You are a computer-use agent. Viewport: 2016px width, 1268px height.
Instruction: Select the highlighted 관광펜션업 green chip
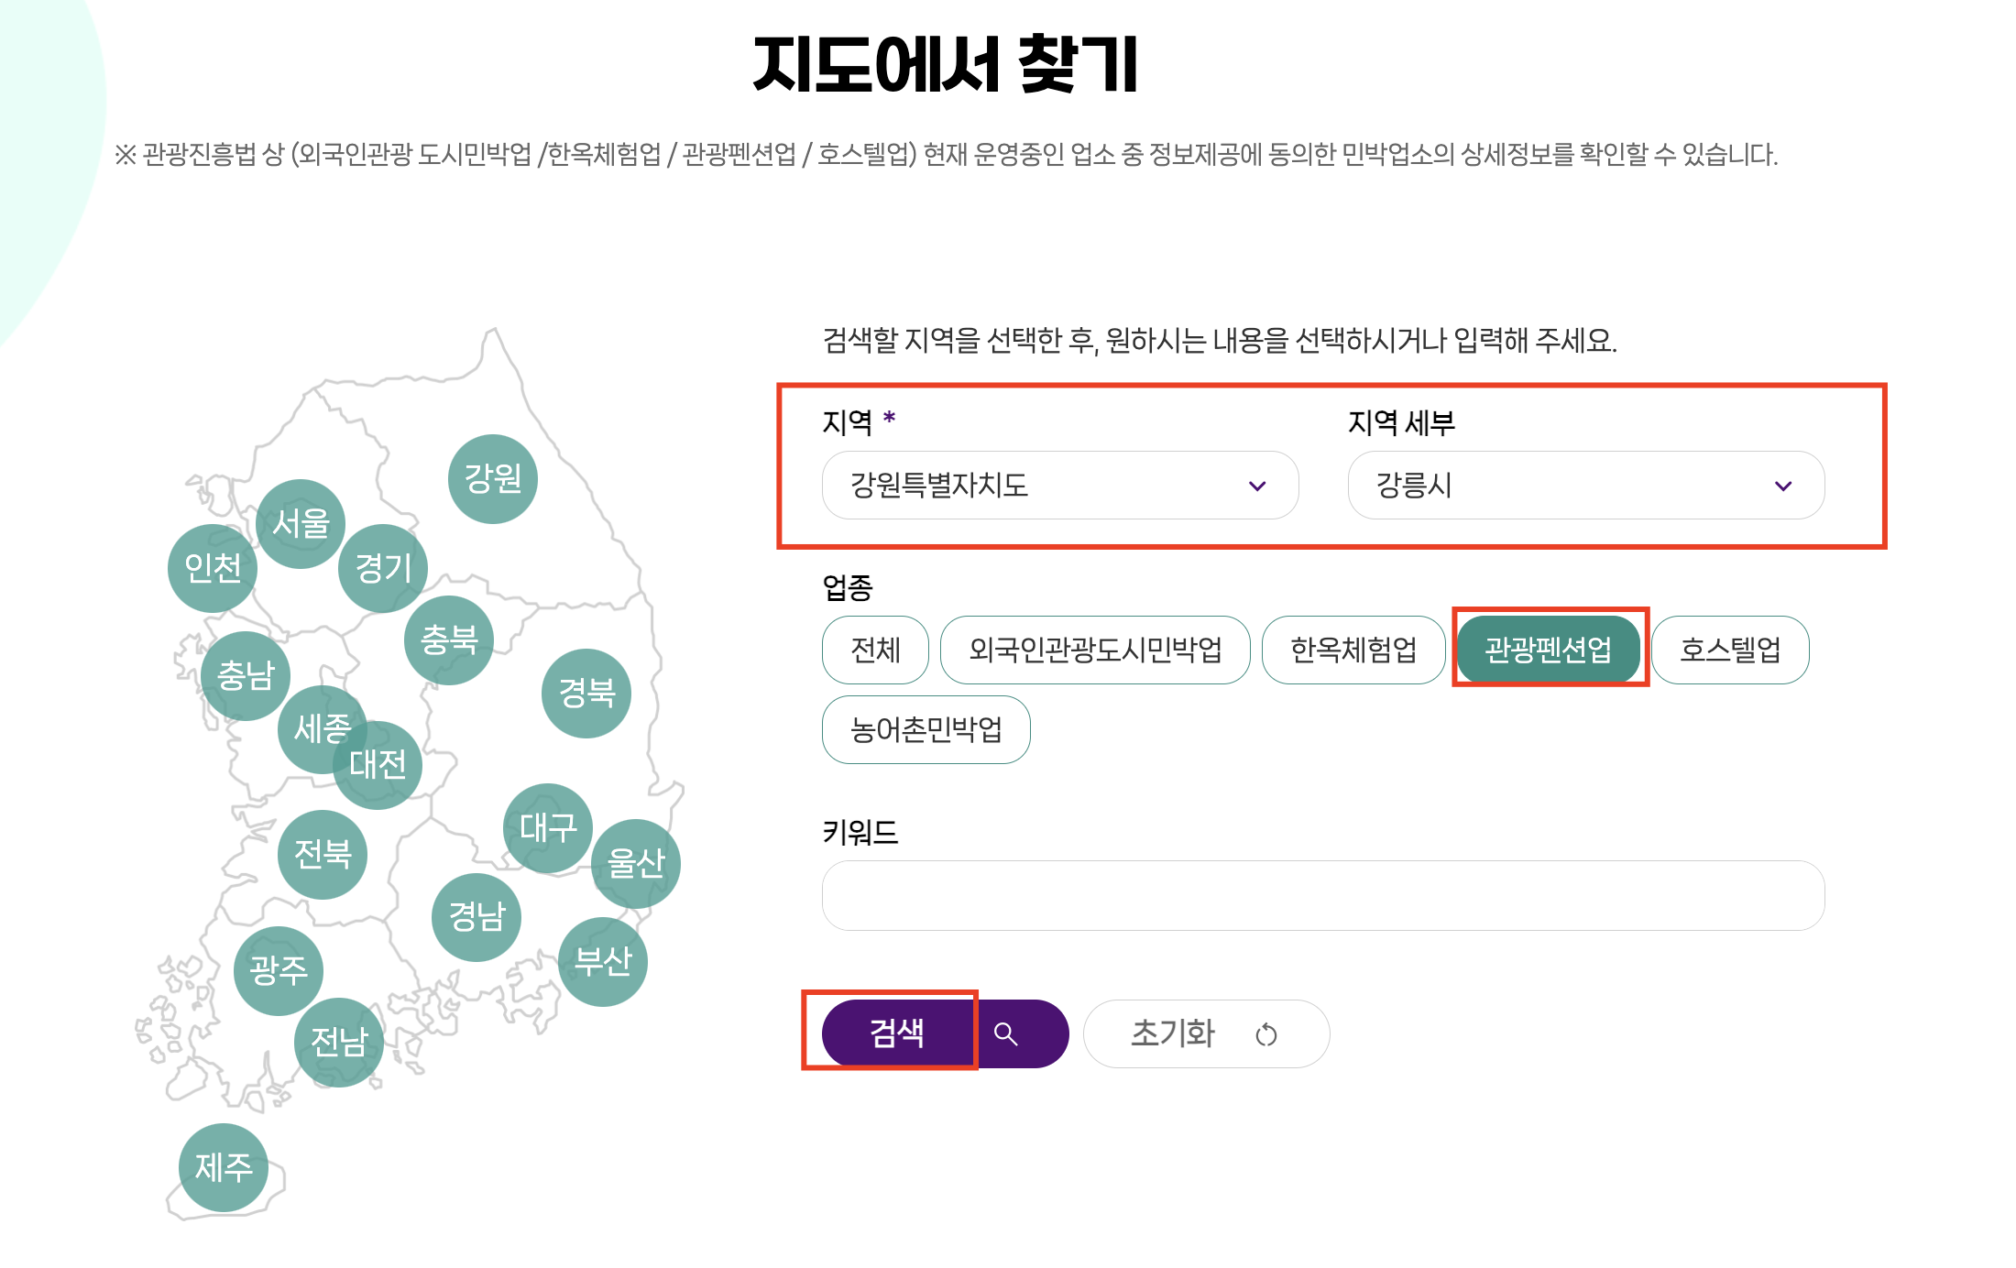point(1548,650)
